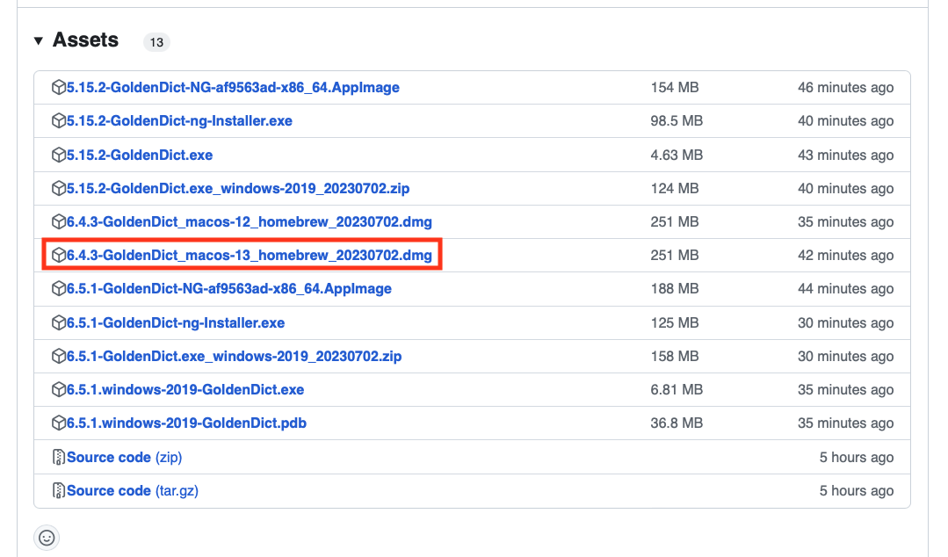Open the smiley reaction picker
This screenshot has width=948, height=557.
tap(47, 538)
